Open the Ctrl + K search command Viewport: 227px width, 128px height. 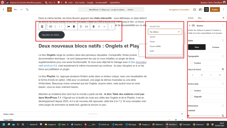(x=50, y=3)
